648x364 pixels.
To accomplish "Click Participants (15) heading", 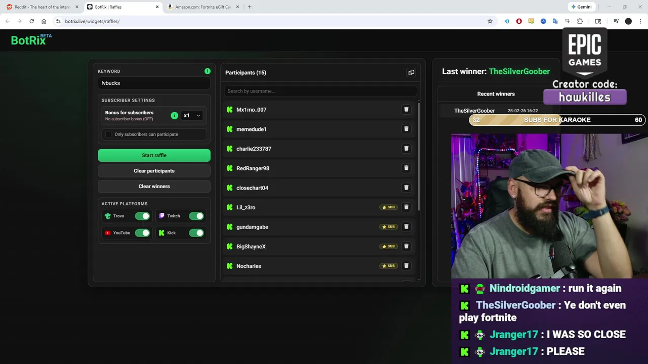I will (246, 72).
